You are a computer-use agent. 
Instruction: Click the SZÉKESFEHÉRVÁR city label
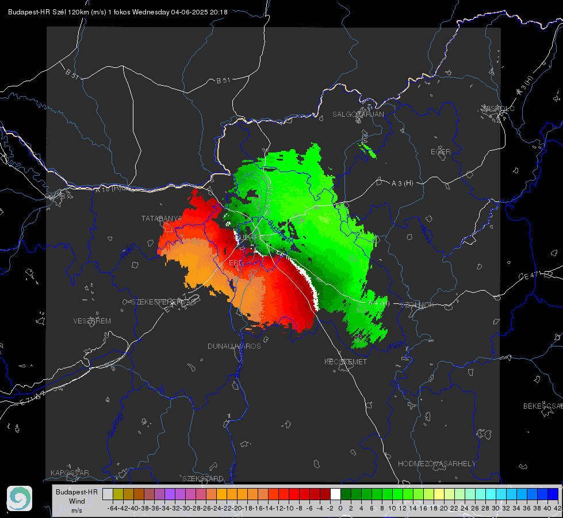163,302
